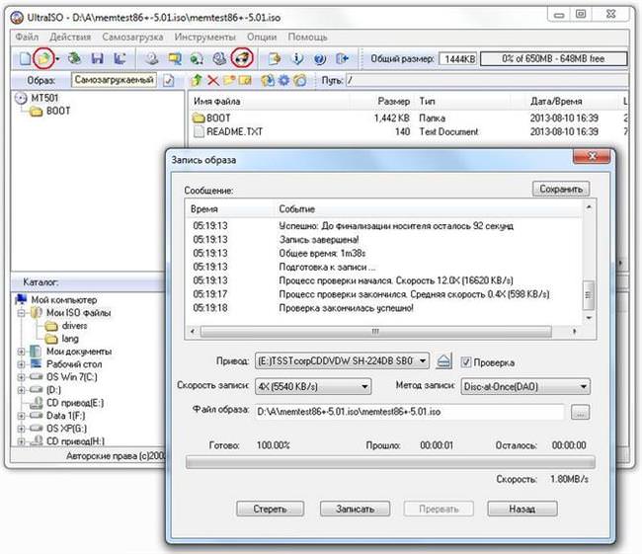Click the Convert image toolbar icon

(175, 58)
